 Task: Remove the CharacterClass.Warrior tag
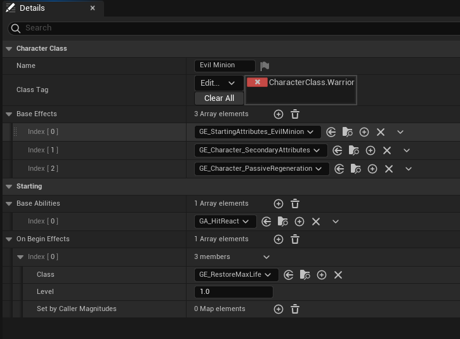pos(257,83)
